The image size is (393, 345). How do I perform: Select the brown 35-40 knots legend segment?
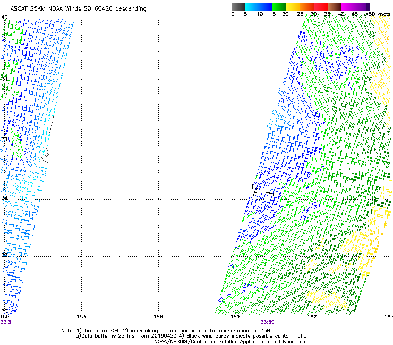click(335, 6)
